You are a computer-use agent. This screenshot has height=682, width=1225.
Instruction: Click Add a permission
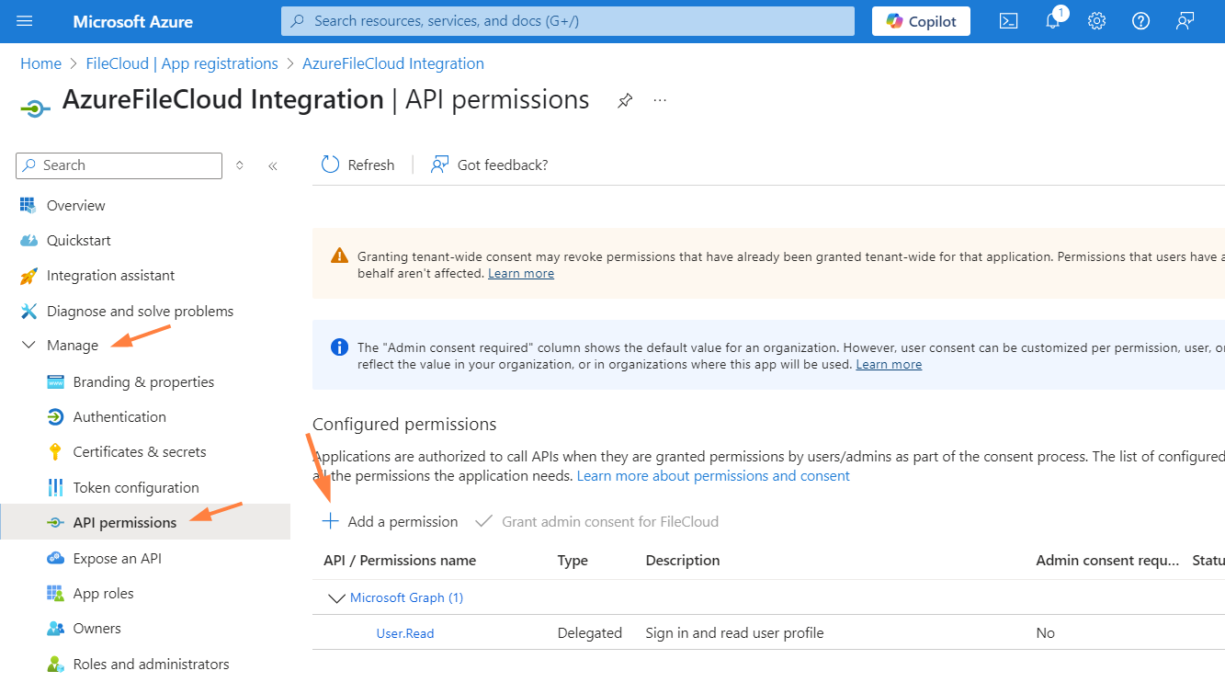[390, 522]
